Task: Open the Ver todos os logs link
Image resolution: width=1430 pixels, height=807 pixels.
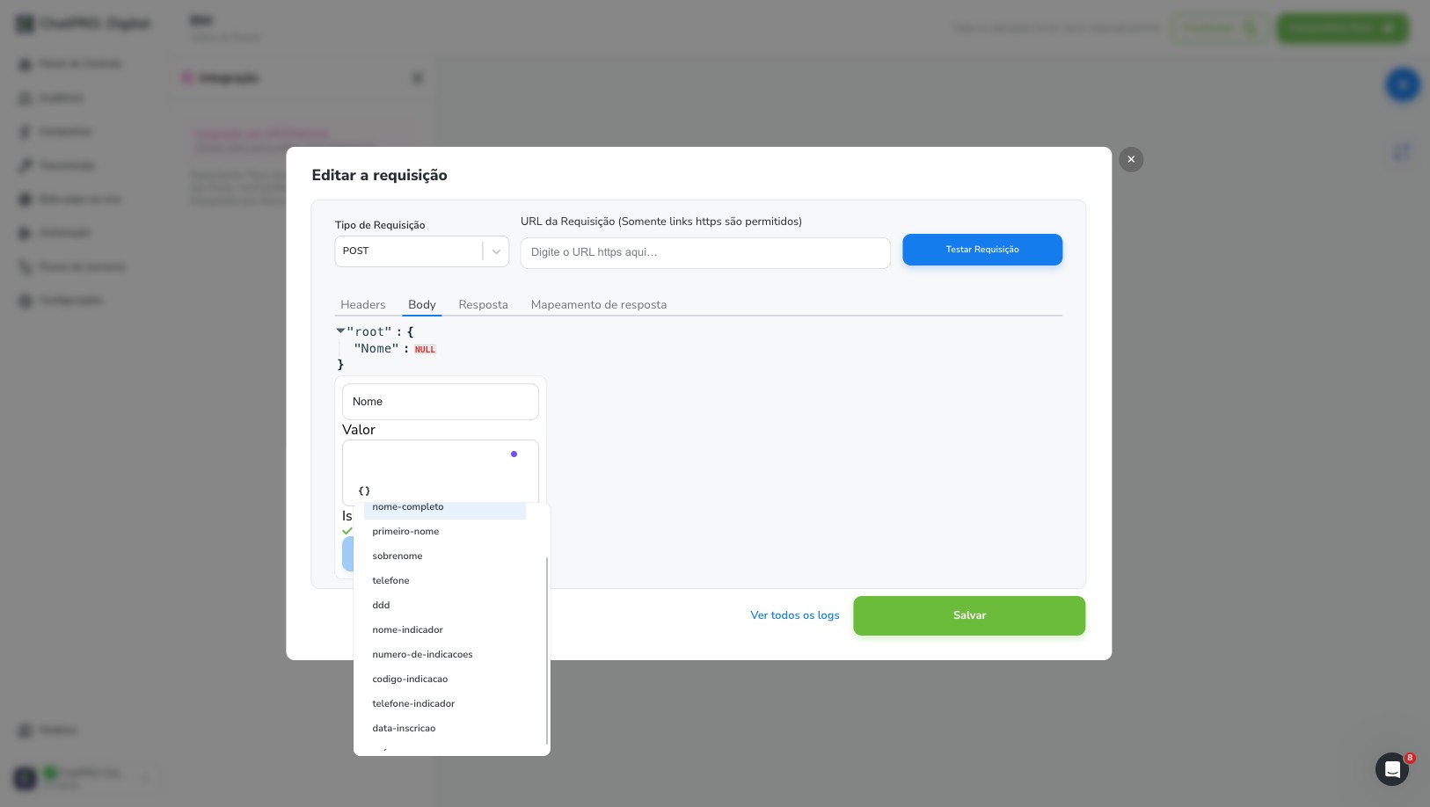Action: [x=795, y=615]
